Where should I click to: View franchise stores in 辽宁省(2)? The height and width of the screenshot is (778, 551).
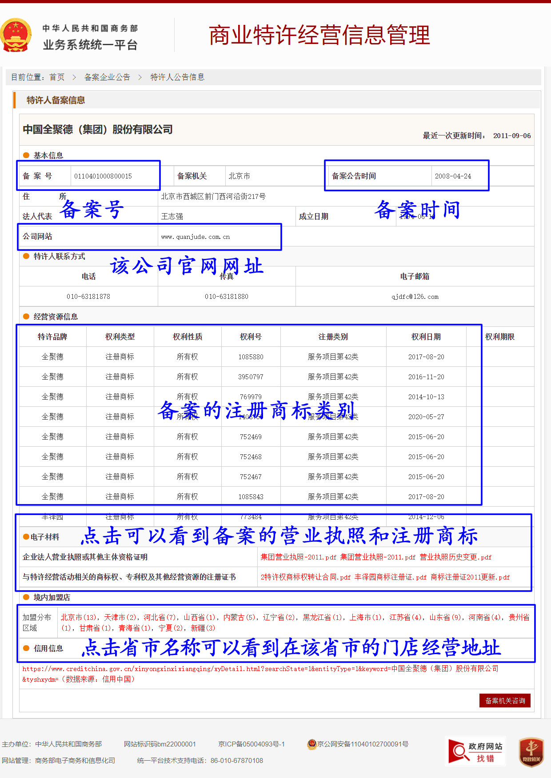click(x=279, y=617)
